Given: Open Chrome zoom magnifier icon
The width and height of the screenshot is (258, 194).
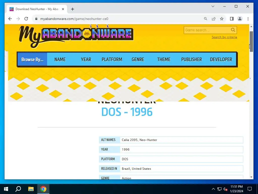Looking at the screenshot, I should [x=206, y=19].
